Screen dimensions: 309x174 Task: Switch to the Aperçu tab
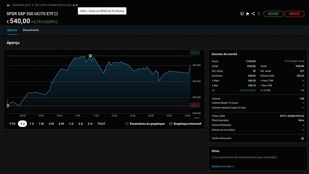pos(12,30)
